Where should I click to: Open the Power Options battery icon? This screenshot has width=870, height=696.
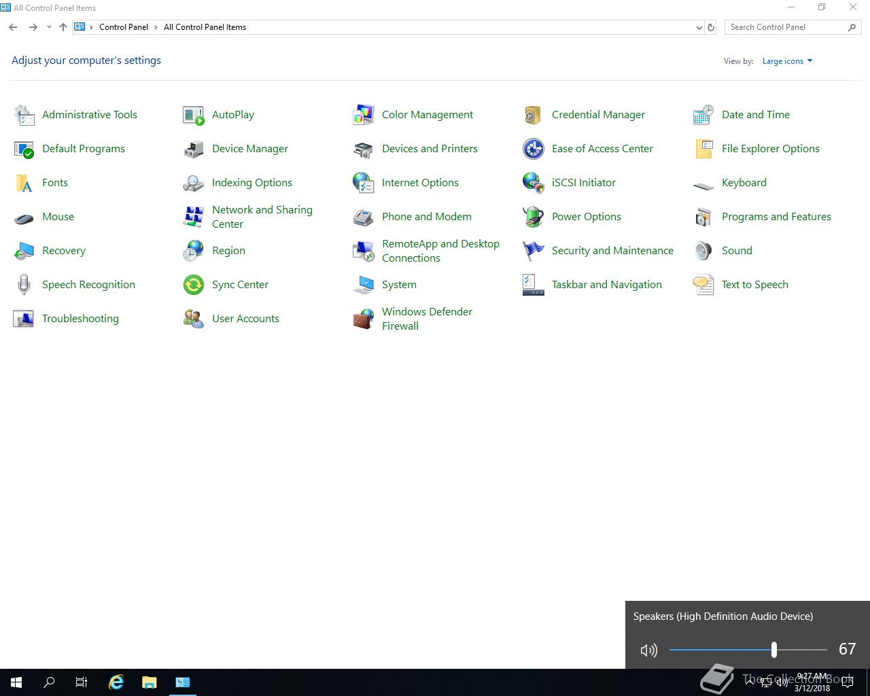(534, 217)
